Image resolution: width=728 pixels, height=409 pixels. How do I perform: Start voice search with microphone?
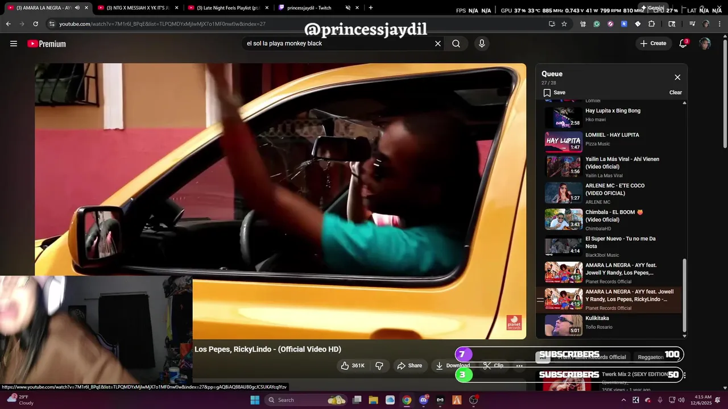pos(482,44)
